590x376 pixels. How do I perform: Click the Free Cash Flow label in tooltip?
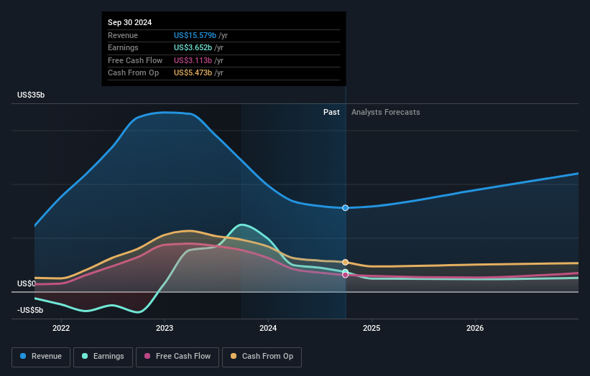click(135, 60)
